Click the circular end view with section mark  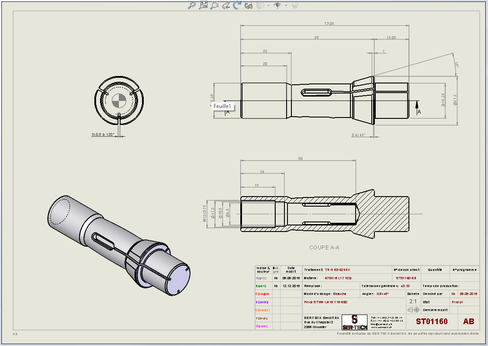click(119, 100)
